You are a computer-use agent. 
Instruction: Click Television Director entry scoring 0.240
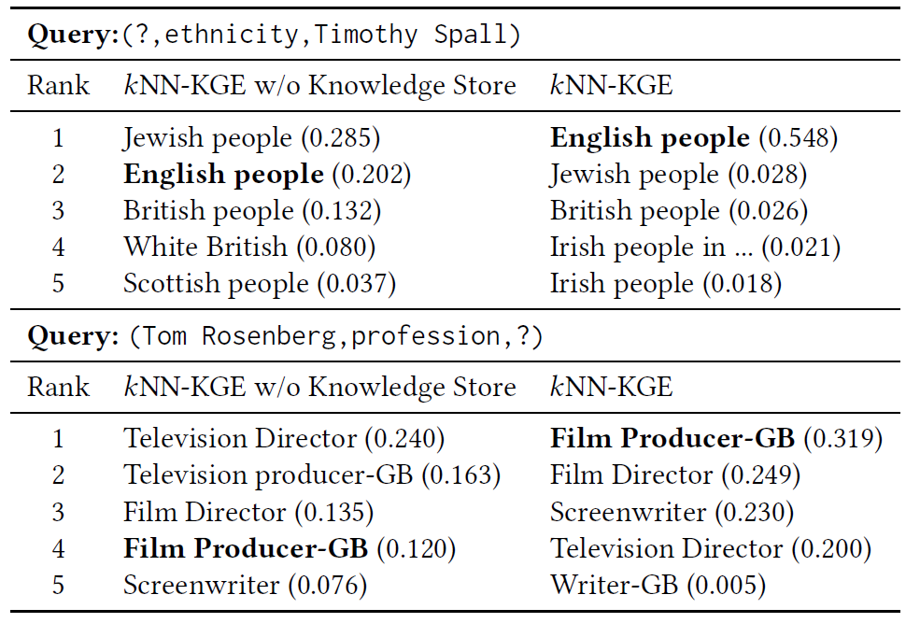coord(283,439)
